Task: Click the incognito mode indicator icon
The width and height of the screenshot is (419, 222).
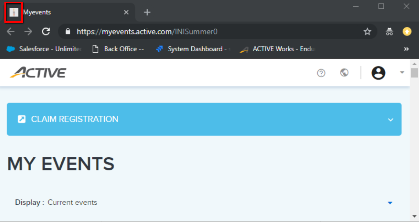Action: coord(389,32)
